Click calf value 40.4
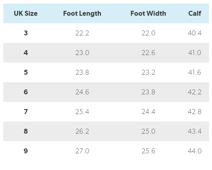This screenshot has height=170, width=212. (195, 33)
